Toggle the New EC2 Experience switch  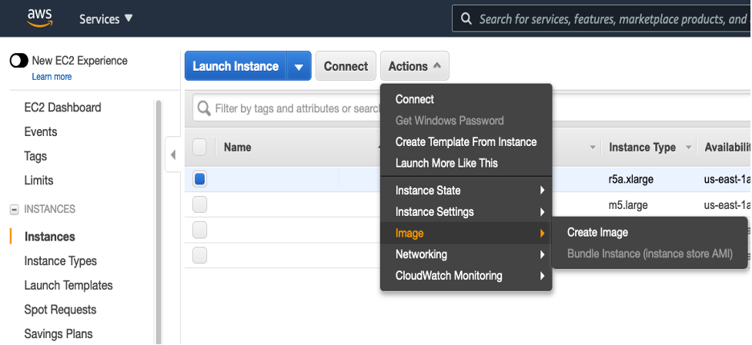pyautogui.click(x=19, y=61)
